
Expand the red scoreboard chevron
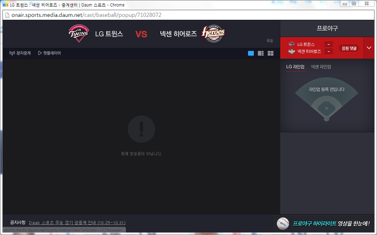click(369, 48)
